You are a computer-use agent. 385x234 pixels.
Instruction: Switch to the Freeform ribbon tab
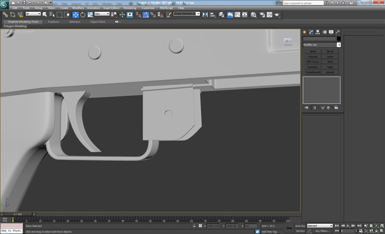click(54, 22)
